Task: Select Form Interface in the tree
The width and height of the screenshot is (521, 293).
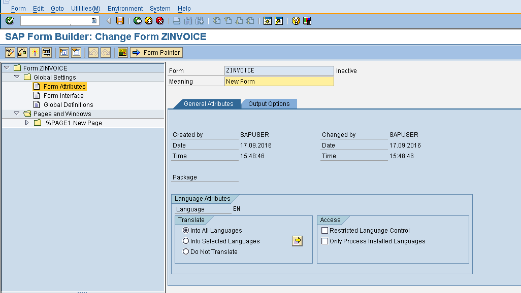Action: click(x=64, y=95)
